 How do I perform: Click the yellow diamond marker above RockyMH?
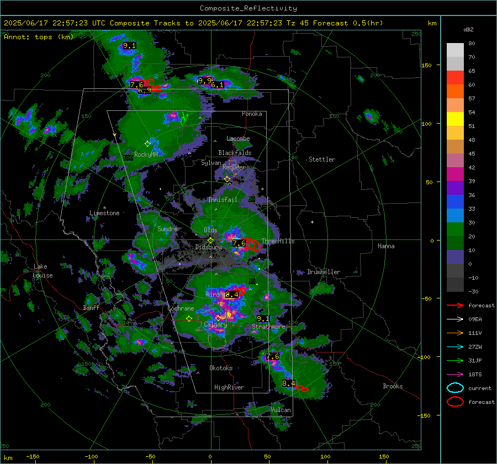147,144
